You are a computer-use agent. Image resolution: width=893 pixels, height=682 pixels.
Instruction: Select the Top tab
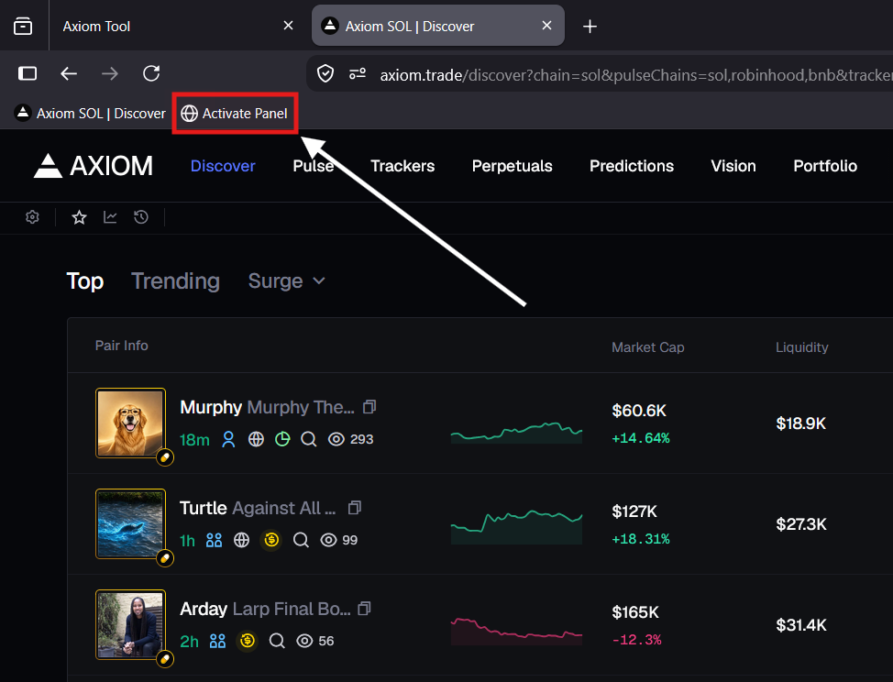[x=85, y=280]
